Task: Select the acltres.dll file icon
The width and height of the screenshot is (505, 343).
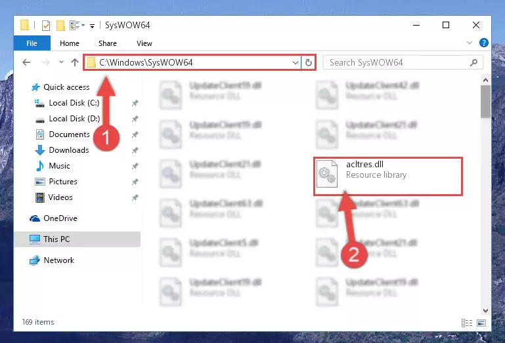Action: (327, 174)
